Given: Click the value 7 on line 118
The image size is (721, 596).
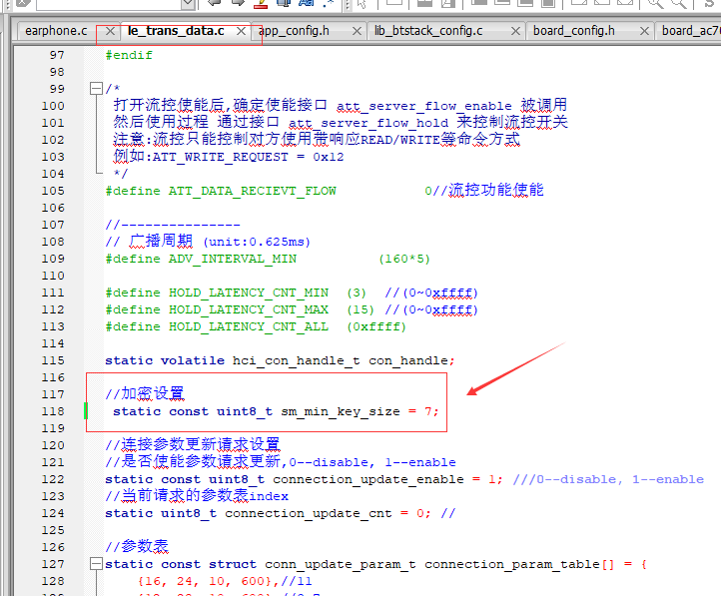Looking at the screenshot, I should coord(428,411).
